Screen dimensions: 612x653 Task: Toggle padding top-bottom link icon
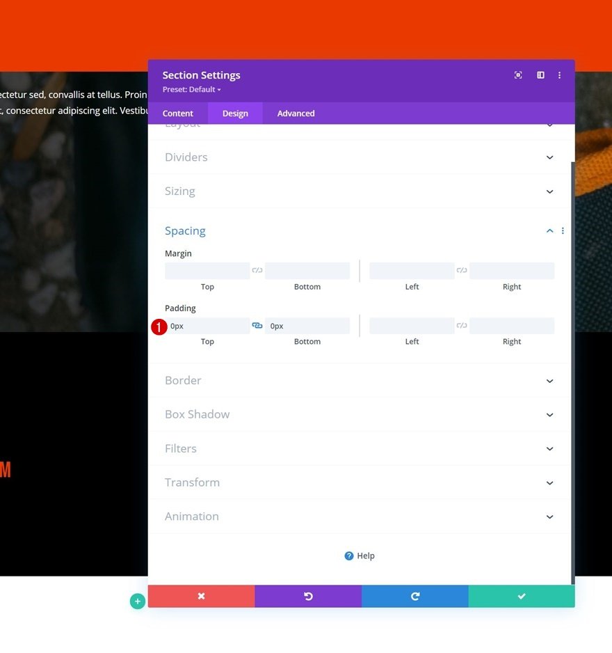tap(257, 325)
